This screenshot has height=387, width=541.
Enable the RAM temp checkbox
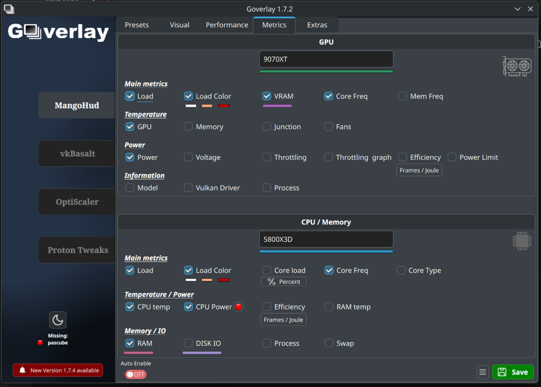329,307
